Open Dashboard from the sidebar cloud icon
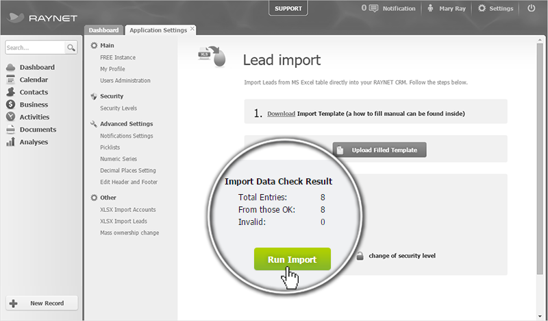548x321 pixels. click(11, 67)
